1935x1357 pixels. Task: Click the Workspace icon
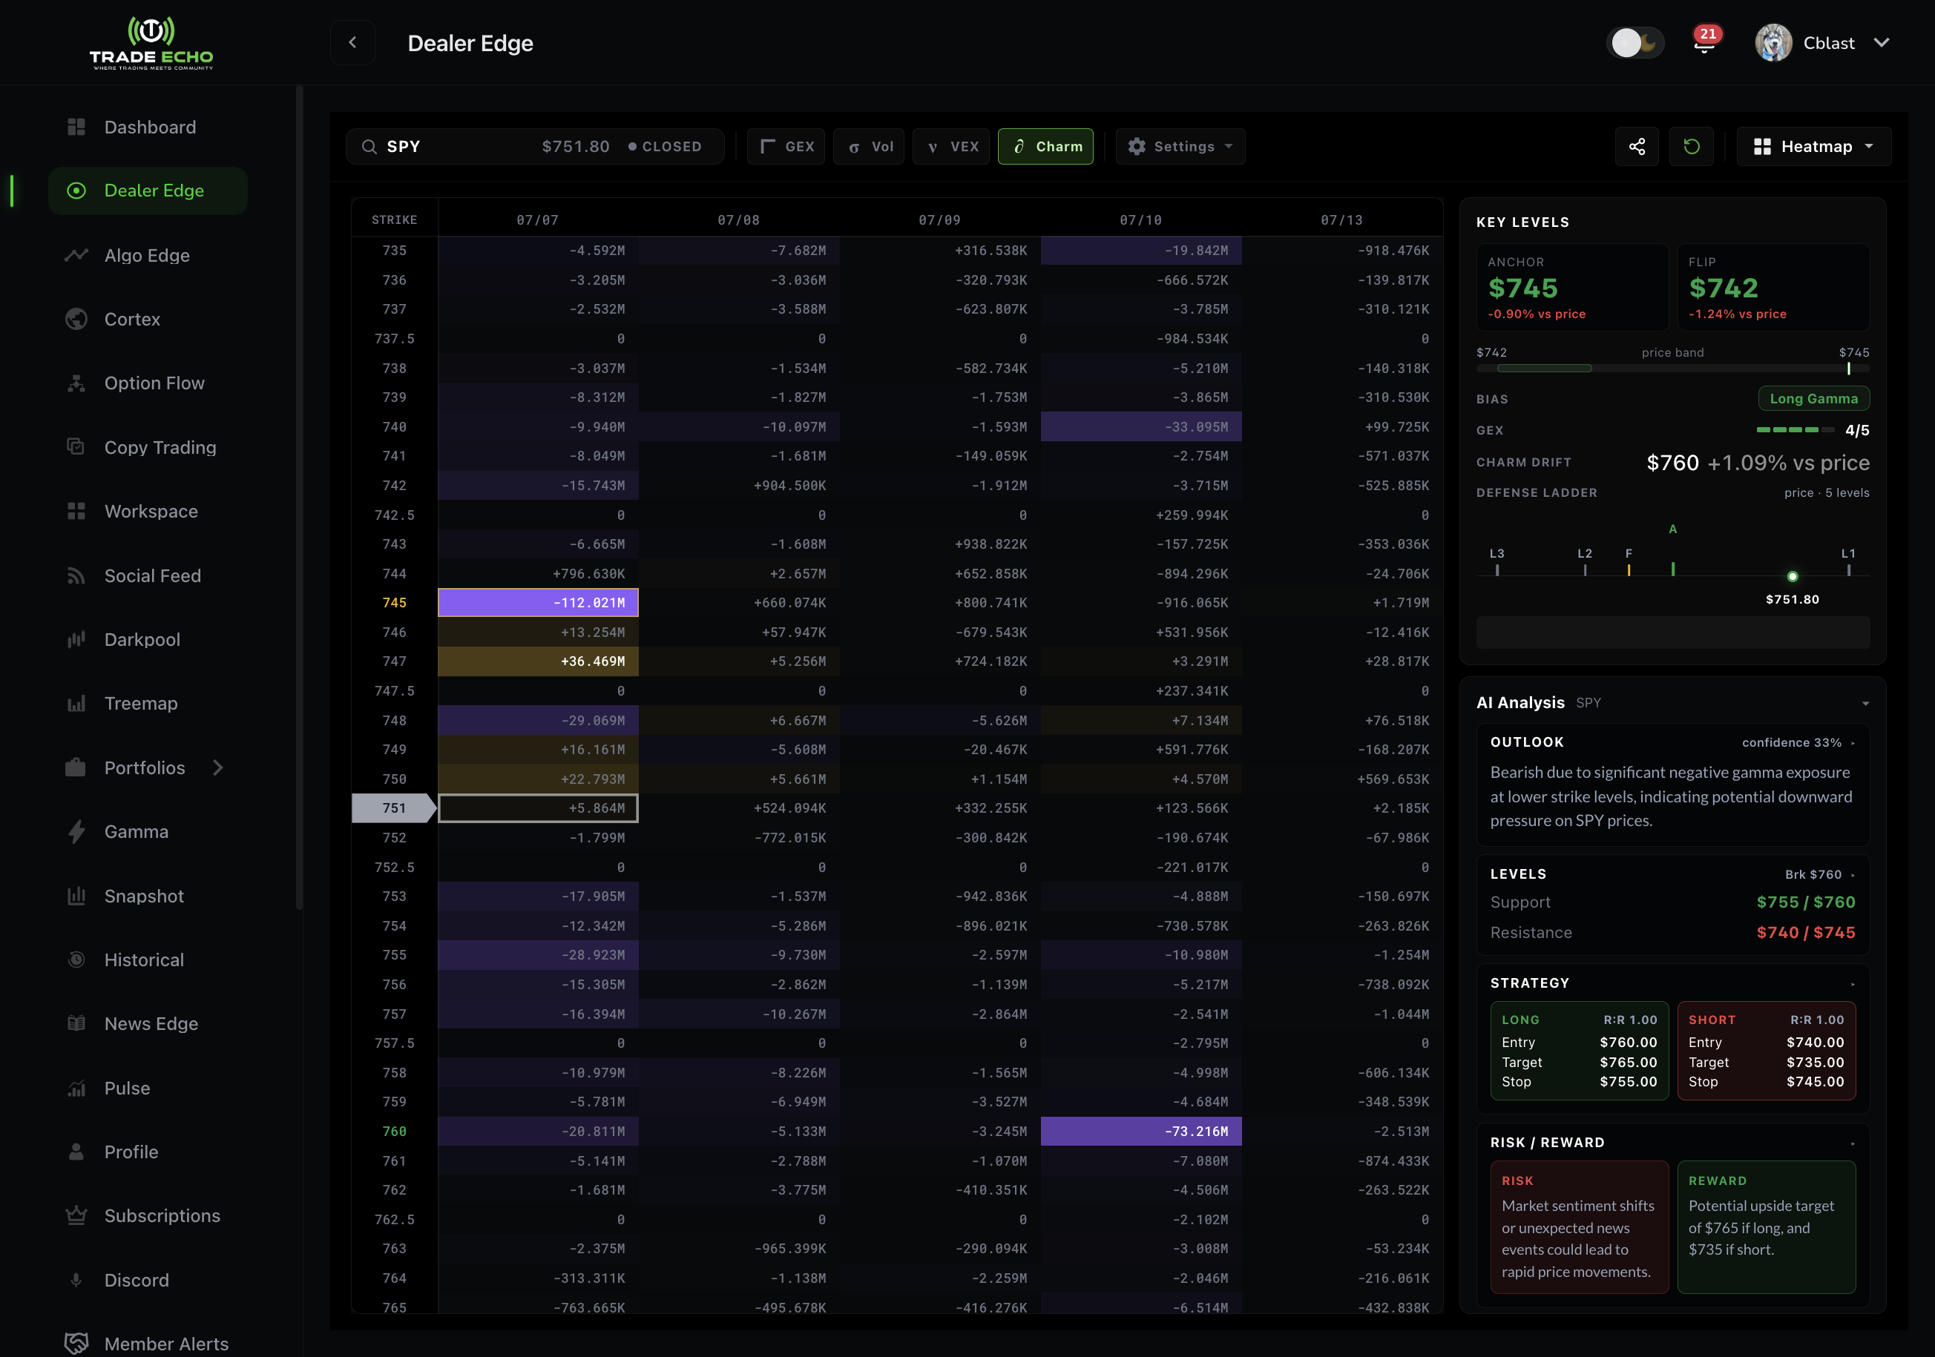coord(76,512)
